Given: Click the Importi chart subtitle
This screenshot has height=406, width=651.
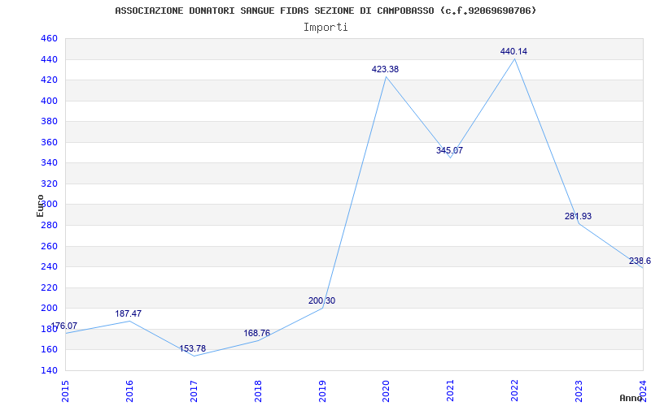Looking at the screenshot, I should pyautogui.click(x=325, y=28).
